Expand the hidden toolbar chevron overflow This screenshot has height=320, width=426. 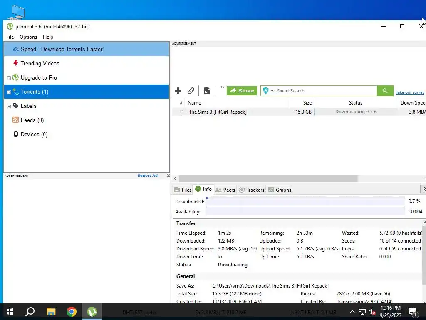pyautogui.click(x=222, y=87)
